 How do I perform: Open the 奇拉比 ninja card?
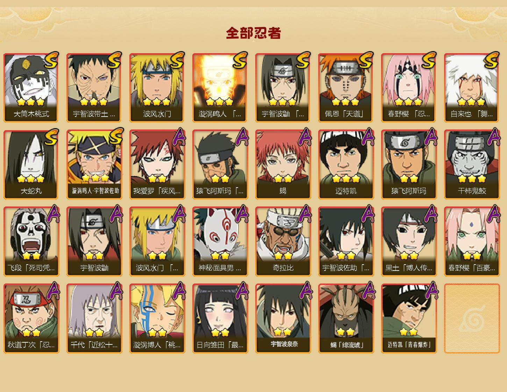[x=283, y=241]
